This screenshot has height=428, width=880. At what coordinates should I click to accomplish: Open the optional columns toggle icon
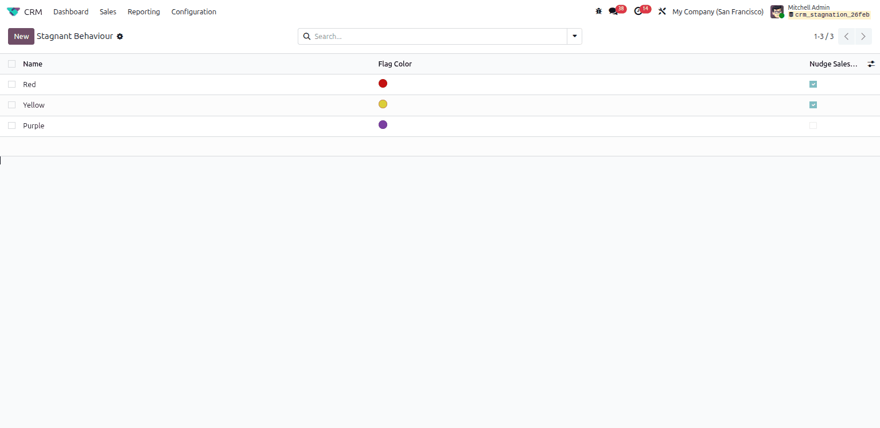point(871,64)
